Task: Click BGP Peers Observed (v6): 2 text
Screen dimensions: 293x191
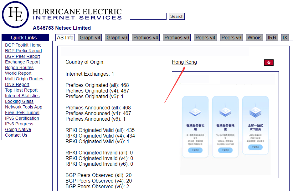Action: [97, 186]
